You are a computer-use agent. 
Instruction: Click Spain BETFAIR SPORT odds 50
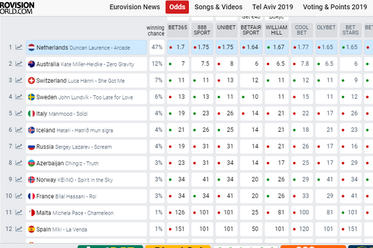tap(251, 229)
